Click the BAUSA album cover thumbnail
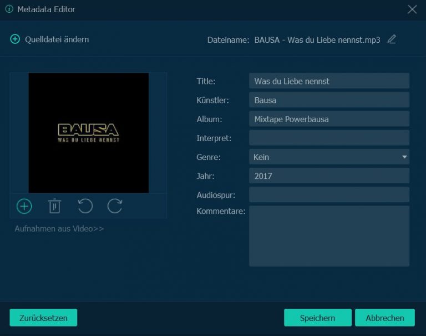426x336 pixels. pyautogui.click(x=89, y=133)
